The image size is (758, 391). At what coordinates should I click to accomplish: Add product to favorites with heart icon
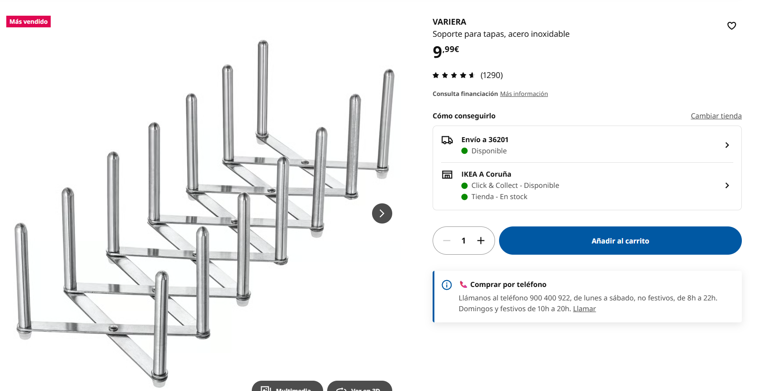pyautogui.click(x=732, y=26)
